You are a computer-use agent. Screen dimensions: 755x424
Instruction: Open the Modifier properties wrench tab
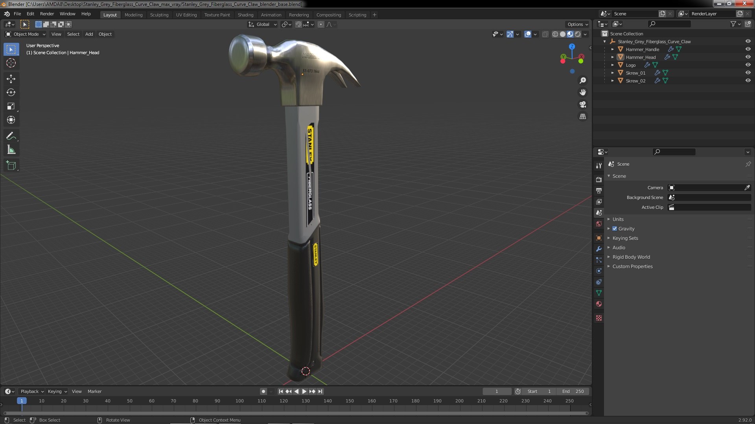tap(599, 249)
